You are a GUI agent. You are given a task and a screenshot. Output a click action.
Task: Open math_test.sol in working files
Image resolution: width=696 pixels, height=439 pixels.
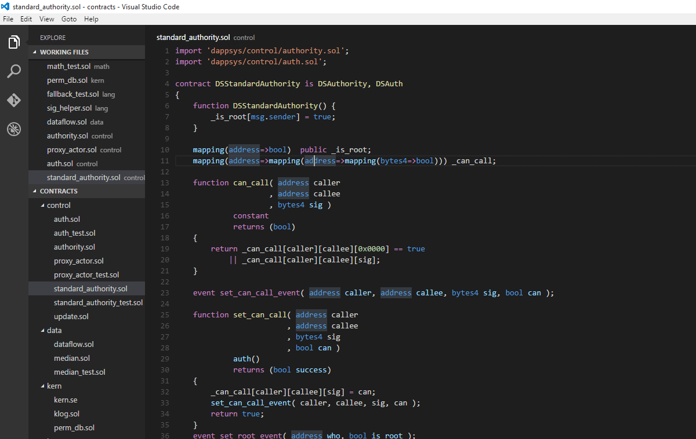(69, 66)
